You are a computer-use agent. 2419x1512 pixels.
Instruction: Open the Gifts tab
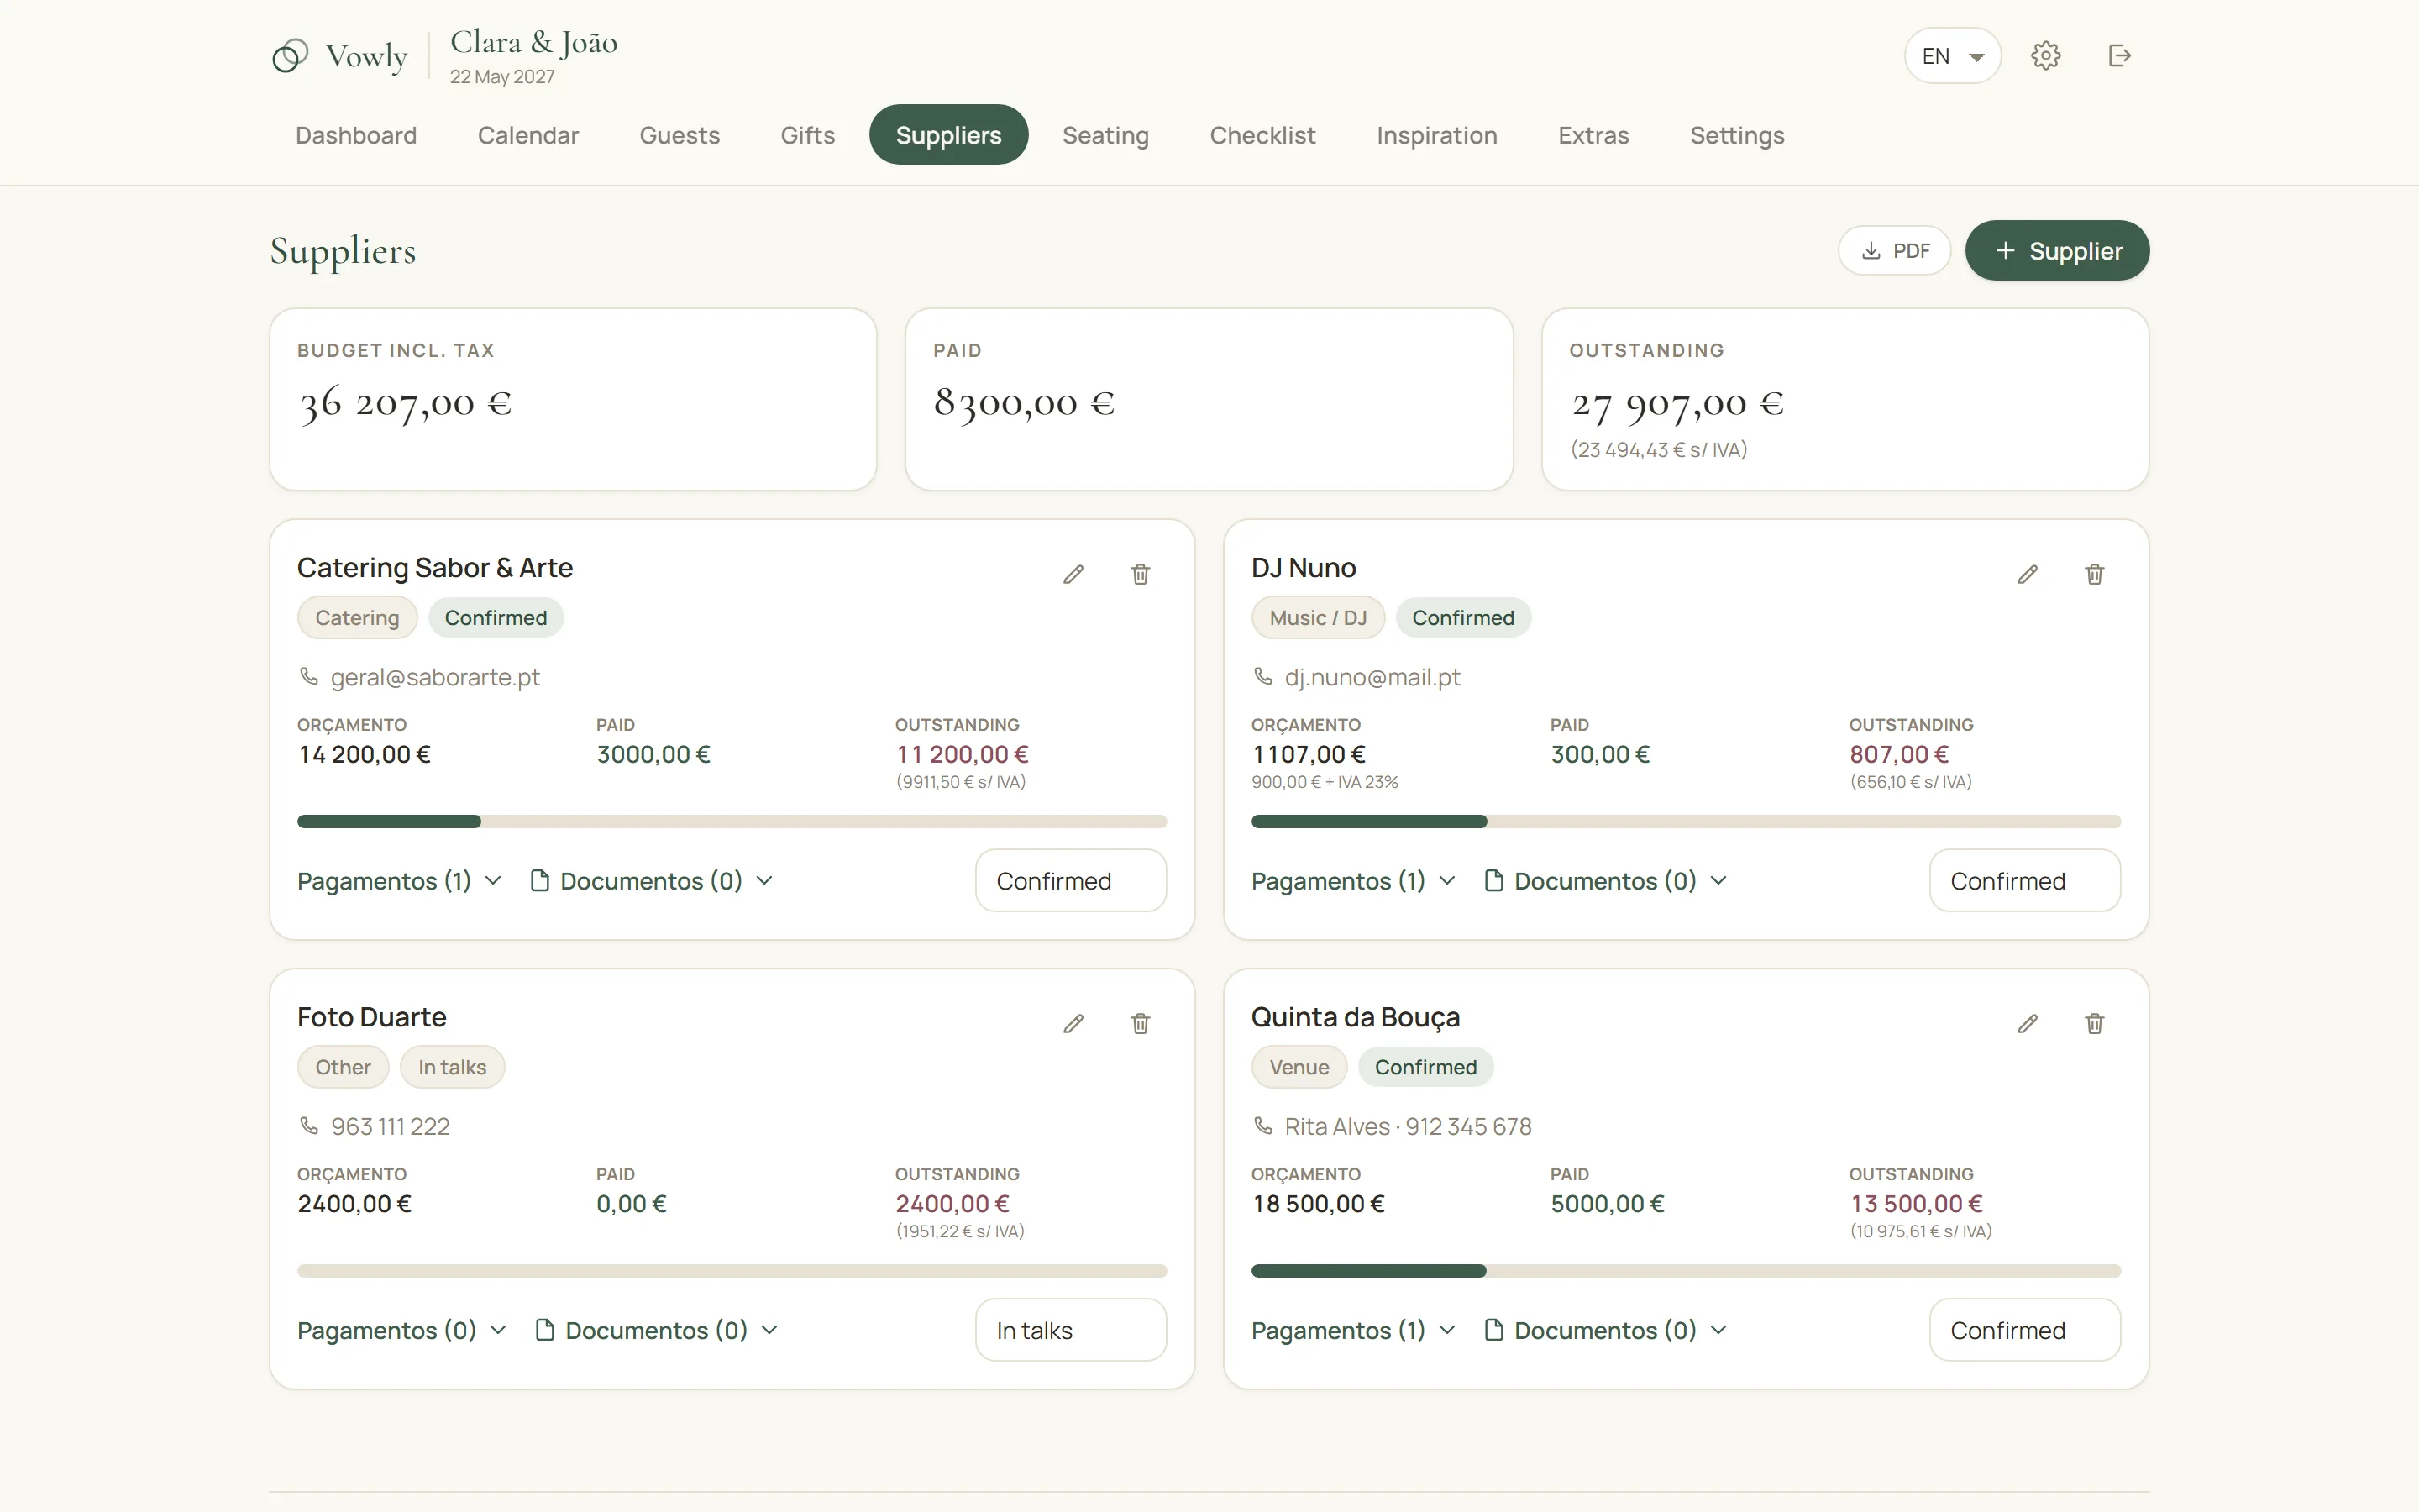tap(808, 135)
